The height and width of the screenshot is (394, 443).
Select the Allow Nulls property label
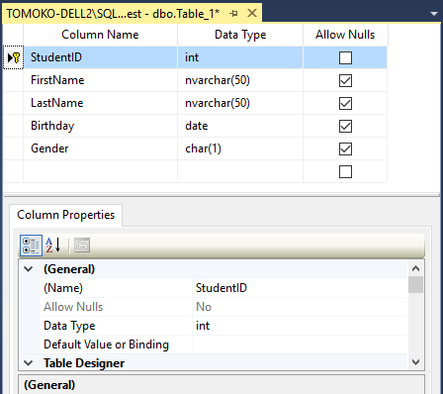click(x=73, y=307)
